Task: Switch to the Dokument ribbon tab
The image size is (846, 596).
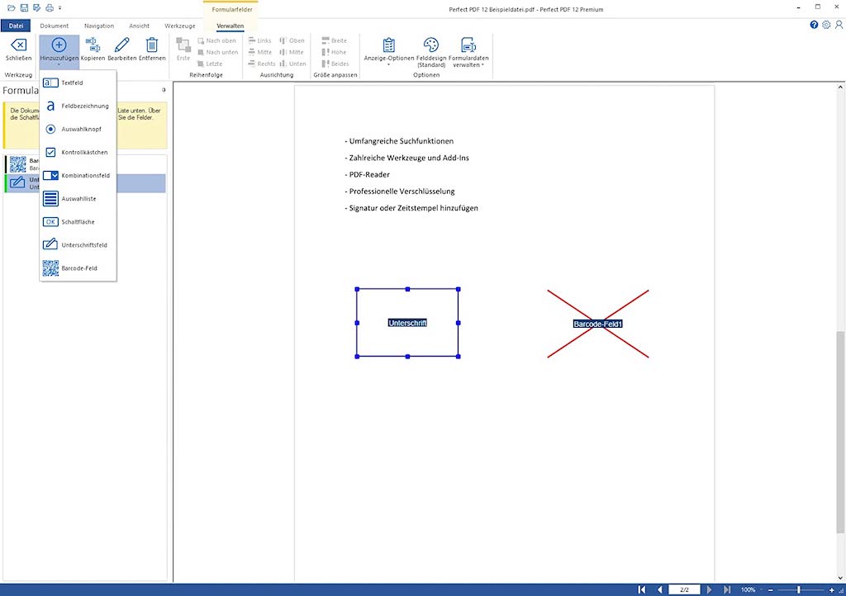Action: pyautogui.click(x=55, y=26)
